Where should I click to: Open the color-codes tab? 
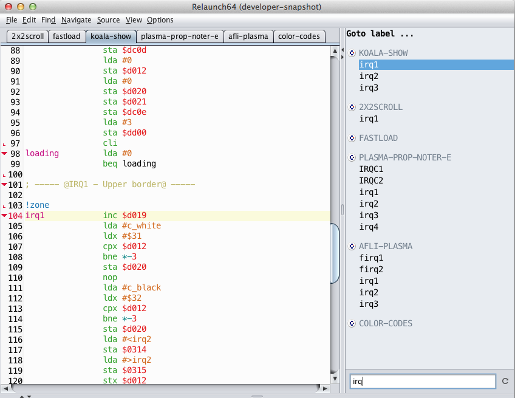[x=299, y=36]
